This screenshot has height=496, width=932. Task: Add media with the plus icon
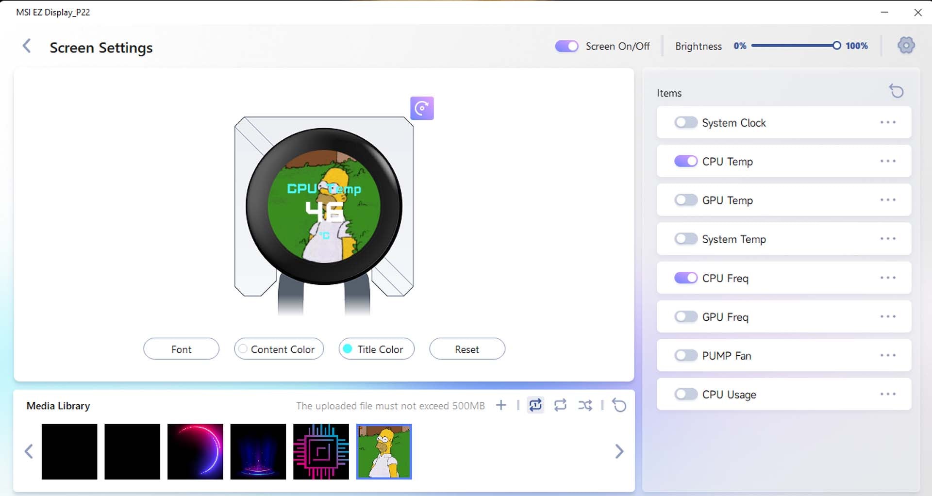(501, 405)
